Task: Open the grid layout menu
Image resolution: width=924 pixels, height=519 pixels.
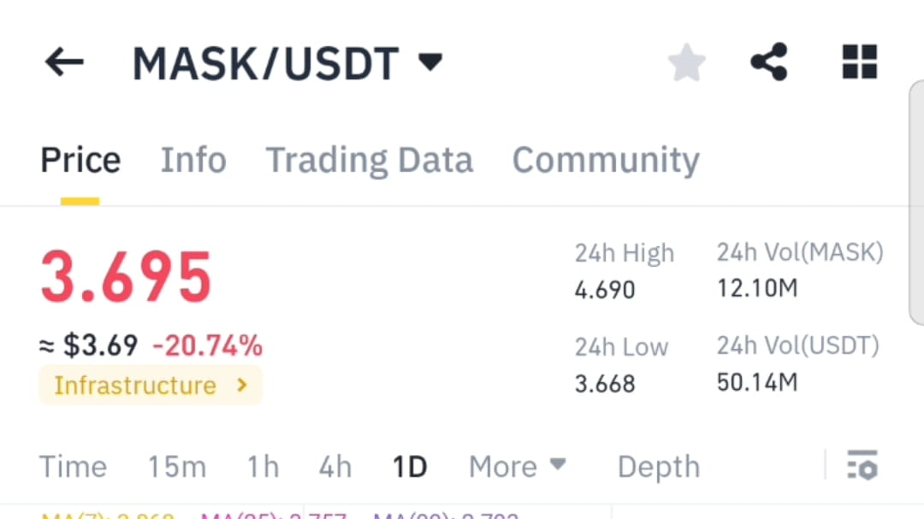Action: point(859,61)
